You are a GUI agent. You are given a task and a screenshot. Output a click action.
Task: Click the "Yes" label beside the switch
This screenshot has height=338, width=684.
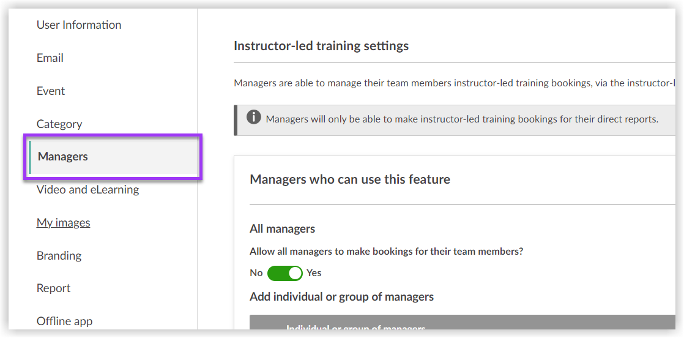pyautogui.click(x=314, y=273)
